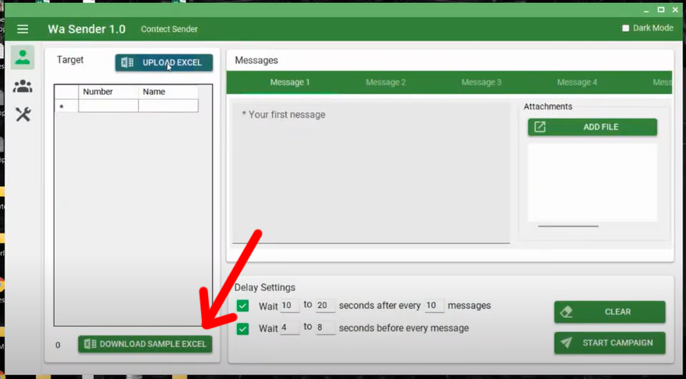Image resolution: width=686 pixels, height=379 pixels.
Task: Open the hamburger menu
Action: [23, 29]
